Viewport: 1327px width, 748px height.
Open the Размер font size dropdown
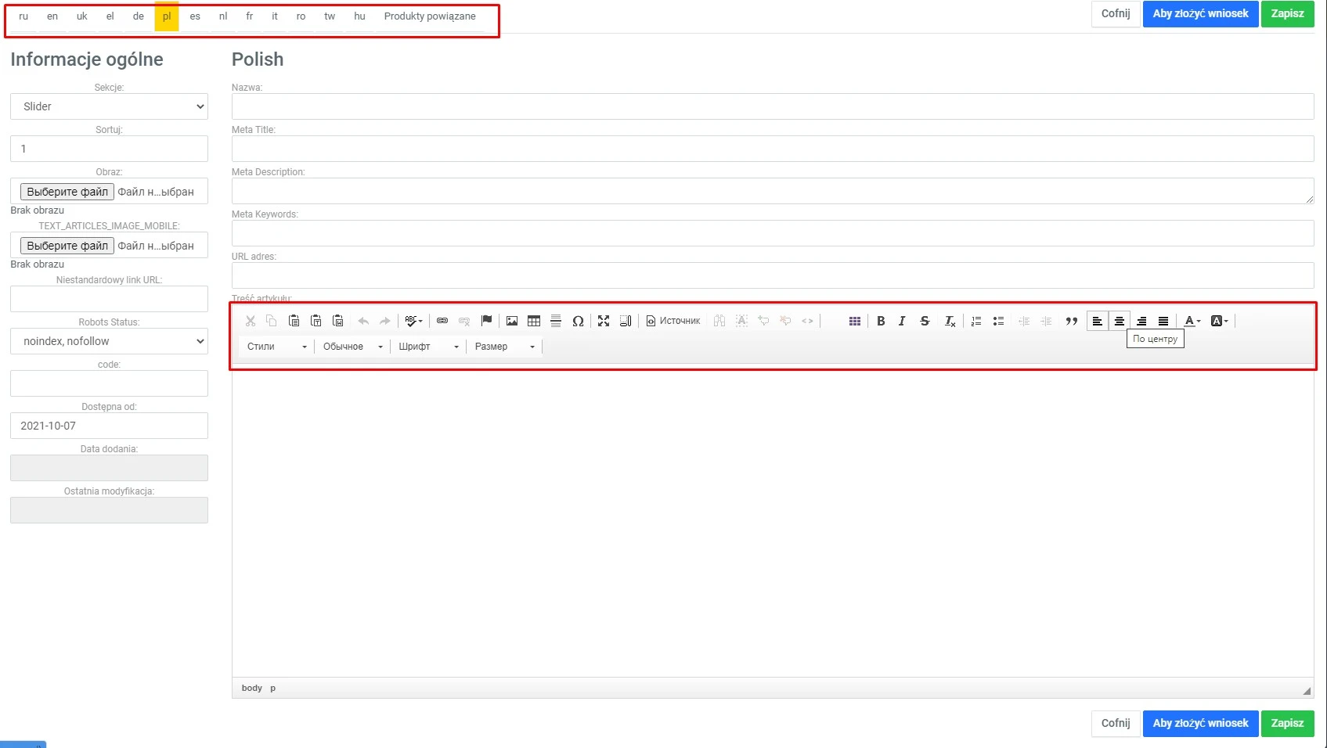point(503,347)
